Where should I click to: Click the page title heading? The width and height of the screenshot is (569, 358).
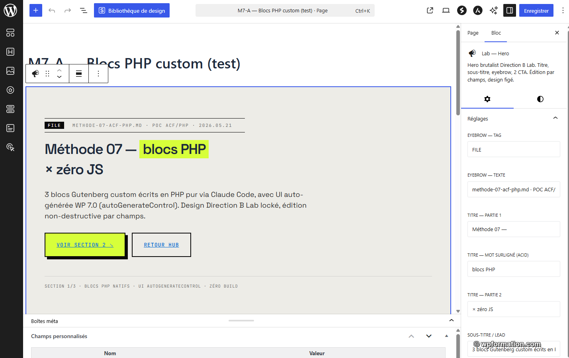[134, 64]
